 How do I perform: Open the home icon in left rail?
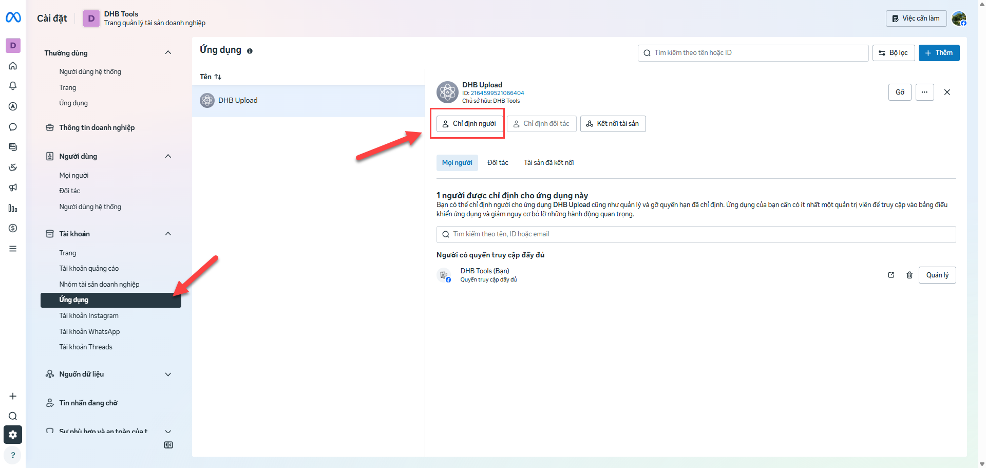[x=13, y=66]
